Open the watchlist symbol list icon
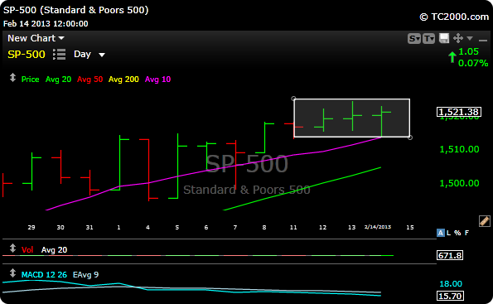 (x=60, y=55)
